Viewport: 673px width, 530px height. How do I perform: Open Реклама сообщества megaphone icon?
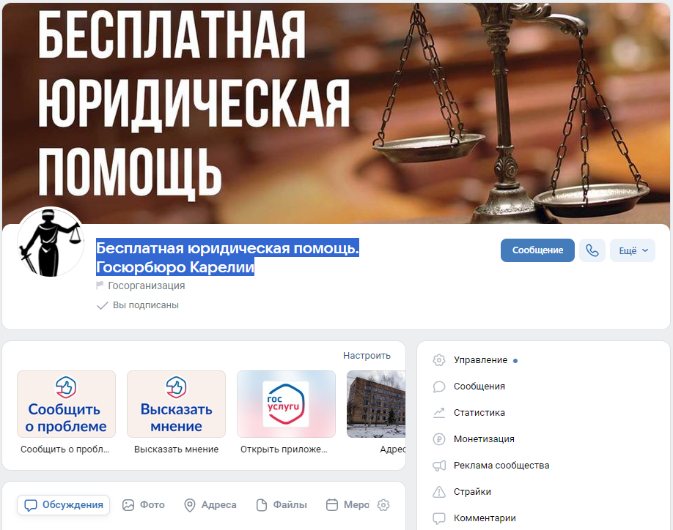438,466
